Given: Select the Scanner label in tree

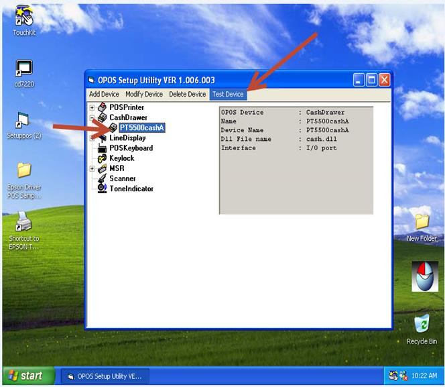Looking at the screenshot, I should 123,178.
